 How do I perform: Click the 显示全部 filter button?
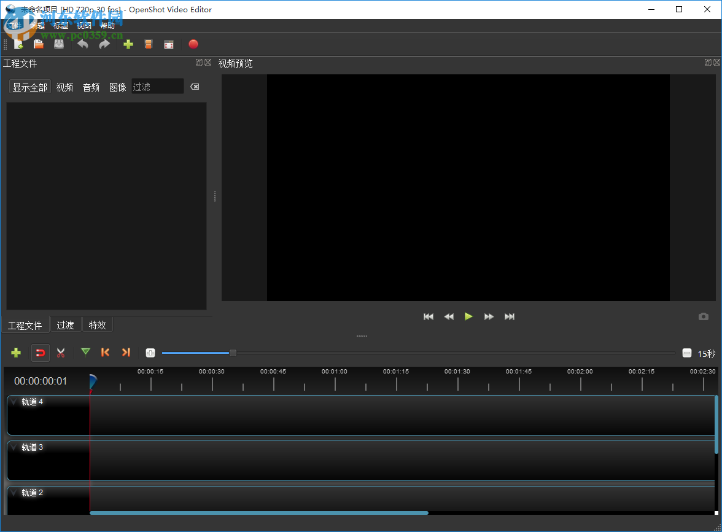[x=29, y=87]
